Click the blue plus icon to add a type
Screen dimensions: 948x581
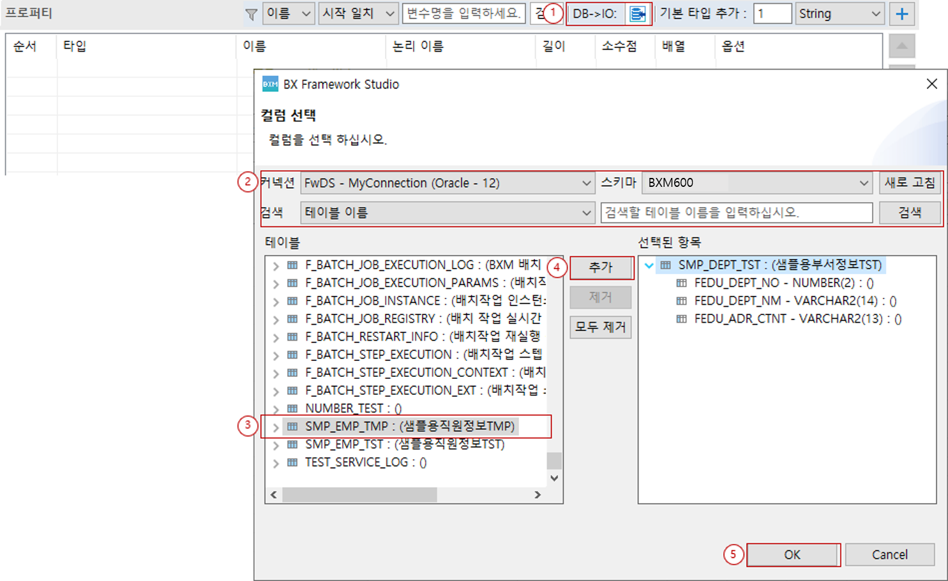point(902,13)
